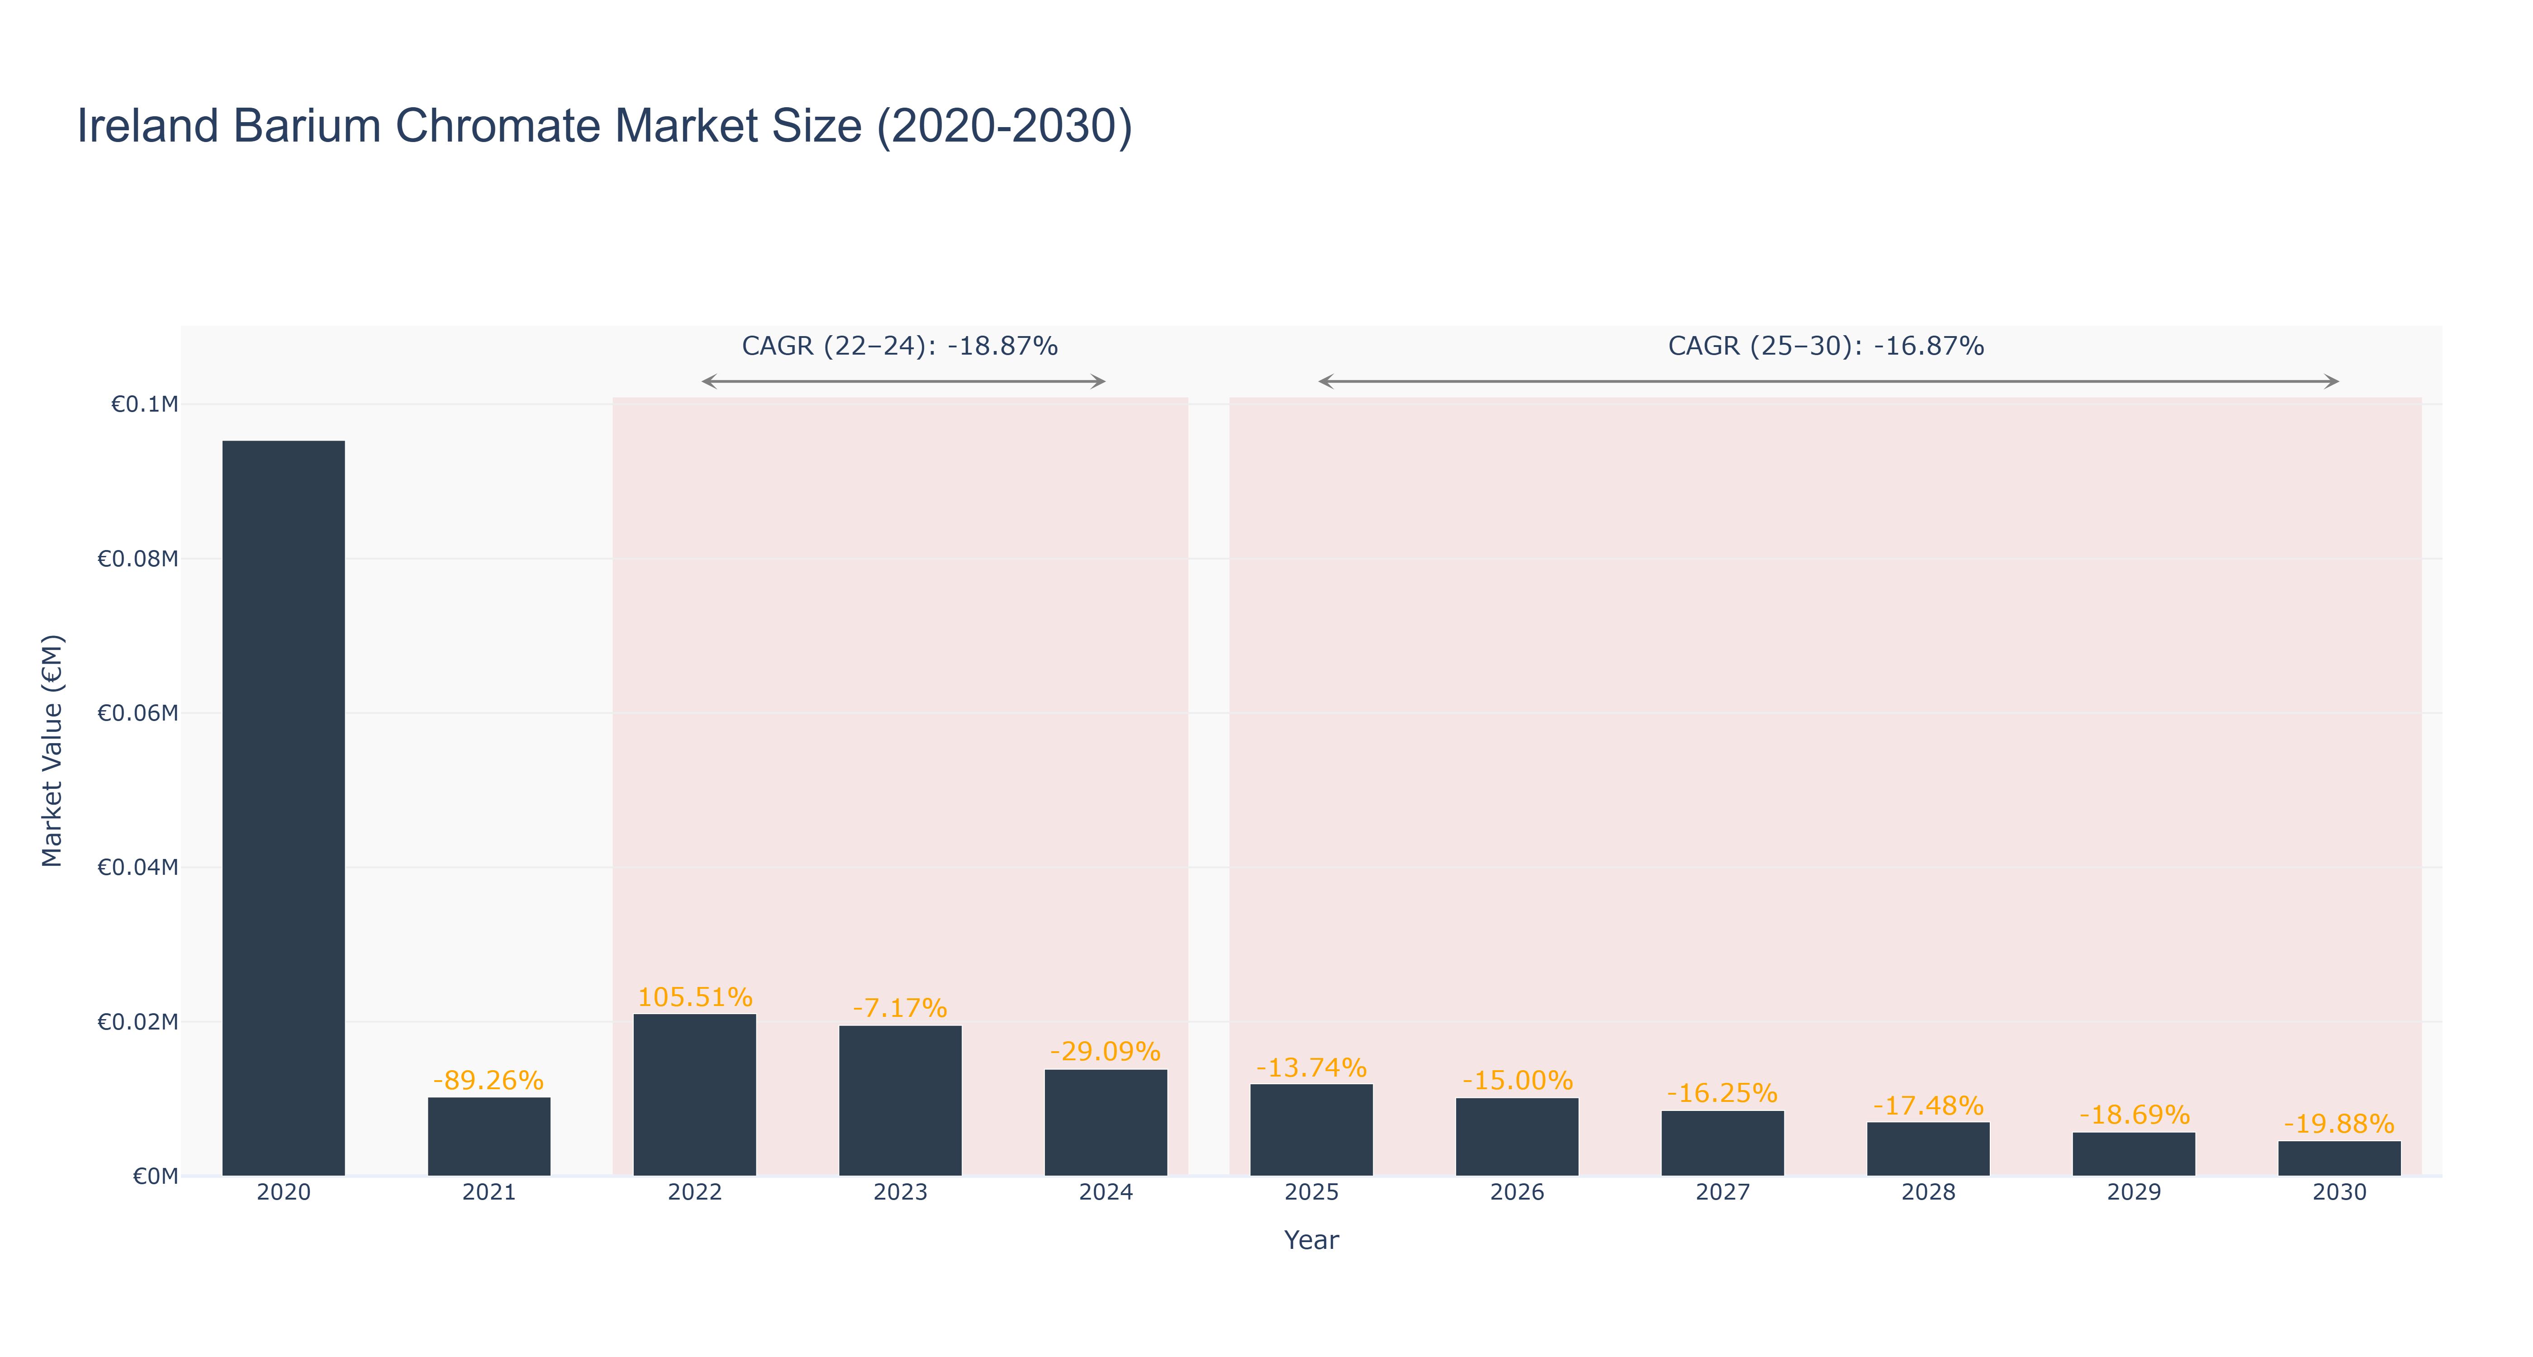Click the '-13.74%' growth label

(x=1311, y=1067)
